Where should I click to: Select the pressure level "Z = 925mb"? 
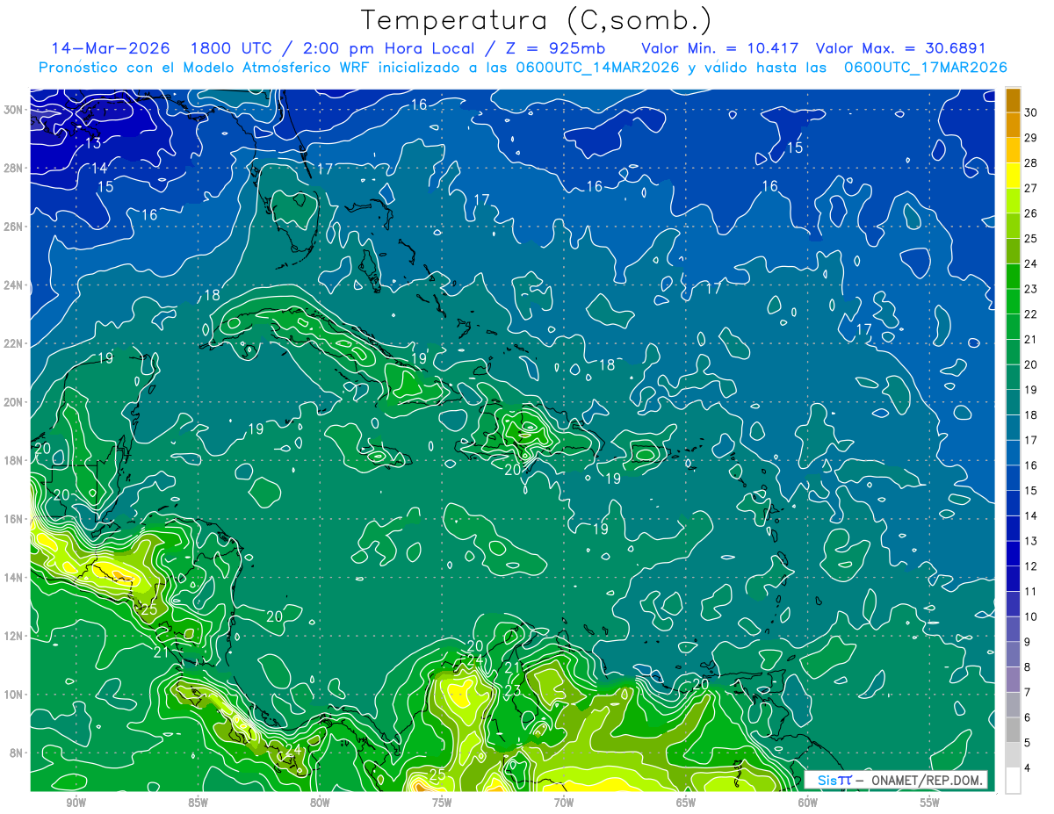pyautogui.click(x=557, y=47)
